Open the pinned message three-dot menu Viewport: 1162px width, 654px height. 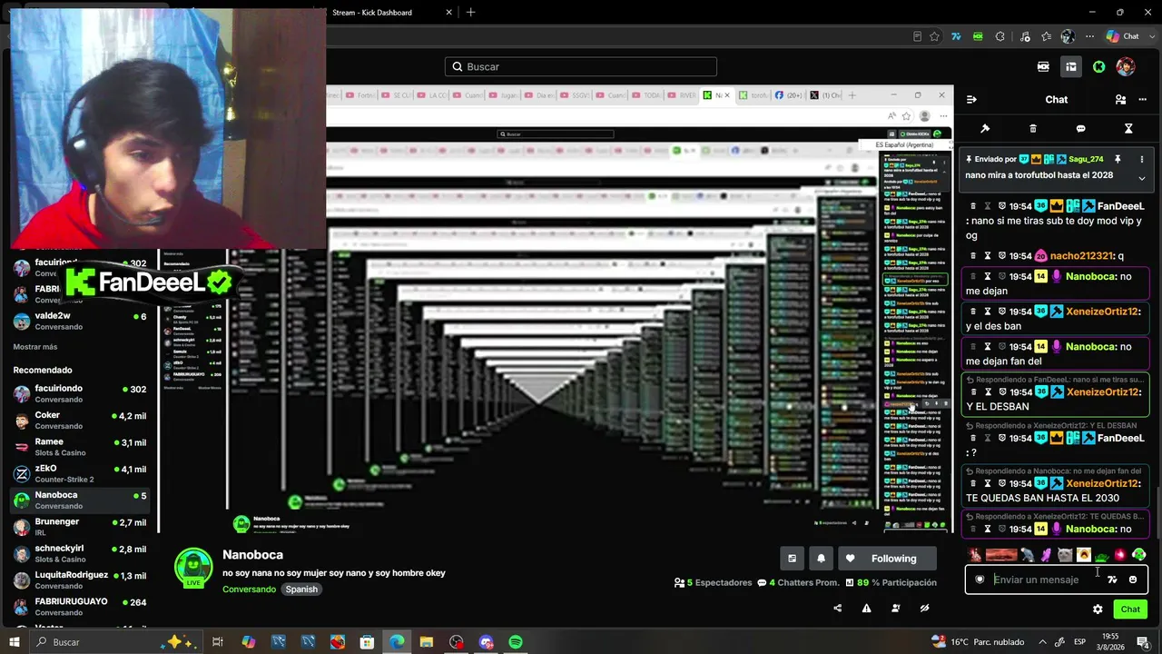point(1142,159)
